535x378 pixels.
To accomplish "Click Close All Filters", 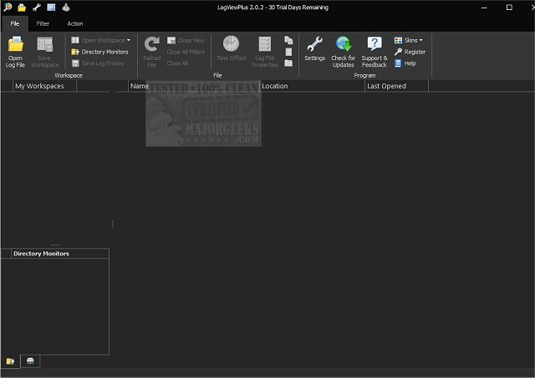I will point(186,52).
